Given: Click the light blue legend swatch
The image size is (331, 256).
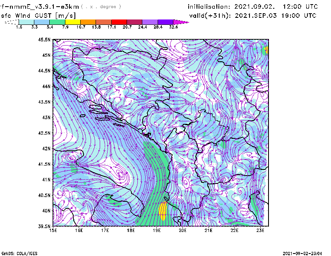Looking at the screenshot, I should pyautogui.click(x=42, y=22).
